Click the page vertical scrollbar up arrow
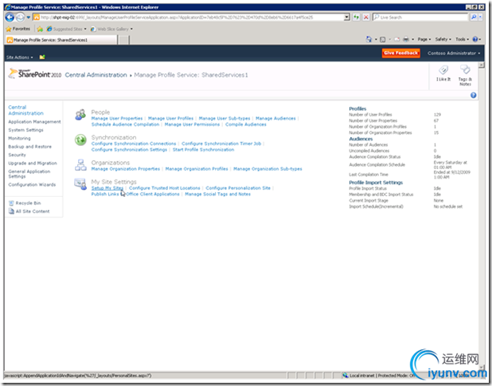This screenshot has height=386, width=492. point(481,65)
